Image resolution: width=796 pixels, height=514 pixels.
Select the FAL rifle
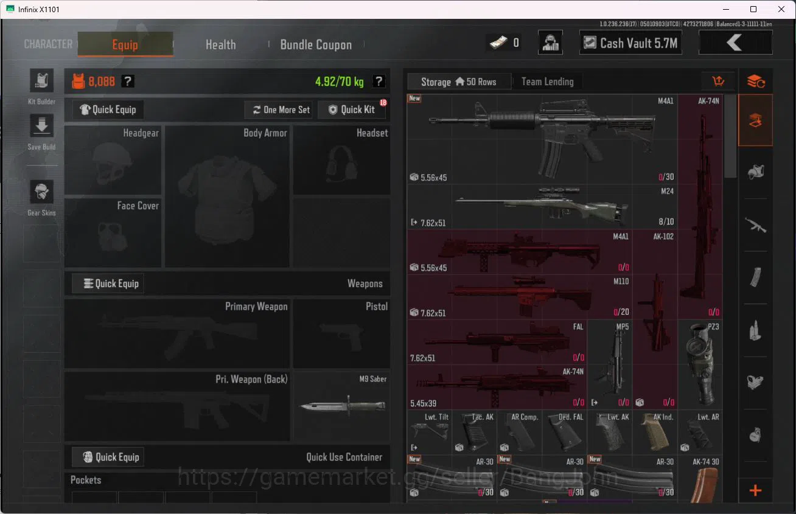click(x=497, y=342)
